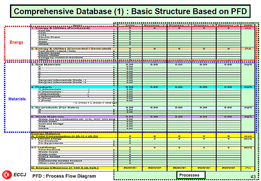The width and height of the screenshot is (261, 181).
Task: Select 'Intermediate Wasted Product' row
Action: [60, 161]
